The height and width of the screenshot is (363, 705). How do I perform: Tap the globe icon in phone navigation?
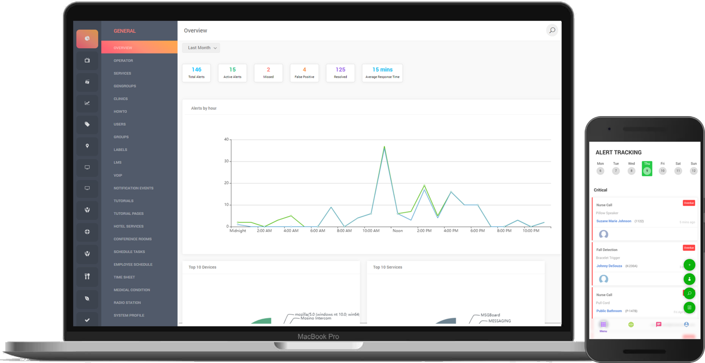(631, 325)
